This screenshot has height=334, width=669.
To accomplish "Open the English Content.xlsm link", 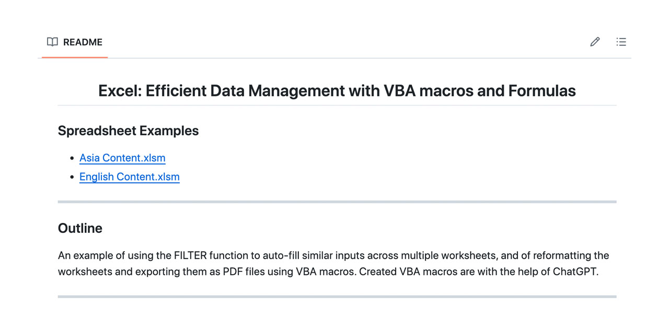I will click(x=129, y=177).
